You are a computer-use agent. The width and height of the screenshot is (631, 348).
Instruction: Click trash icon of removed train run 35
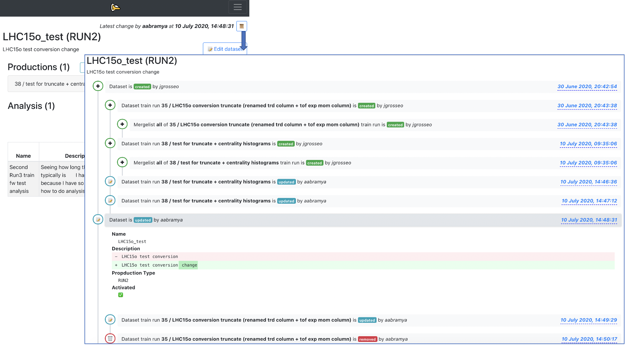point(110,338)
